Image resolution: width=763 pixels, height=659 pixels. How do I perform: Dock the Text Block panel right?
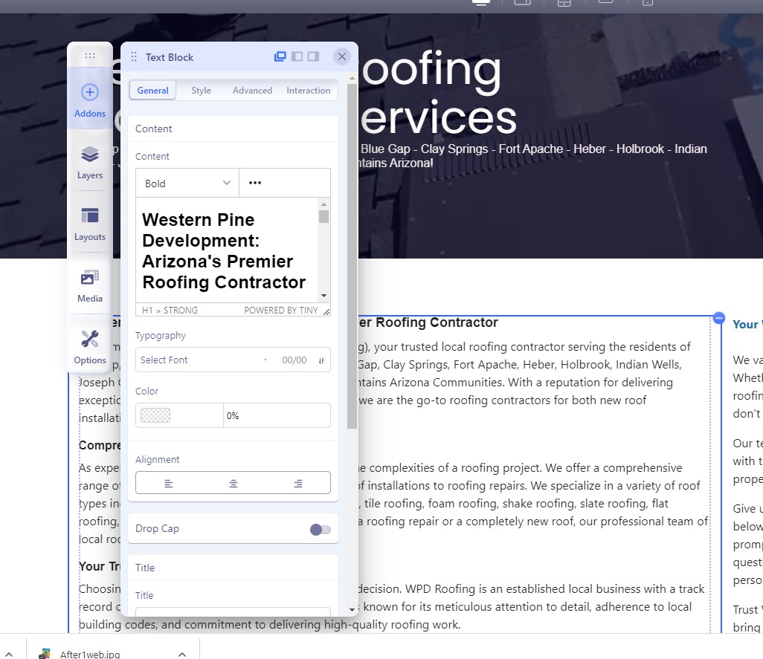tap(313, 56)
